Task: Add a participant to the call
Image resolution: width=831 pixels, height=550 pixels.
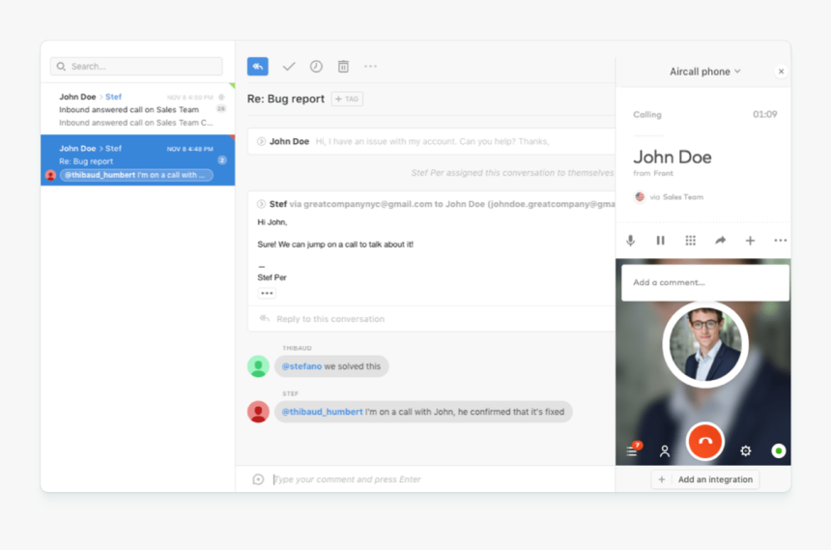Action: (750, 241)
